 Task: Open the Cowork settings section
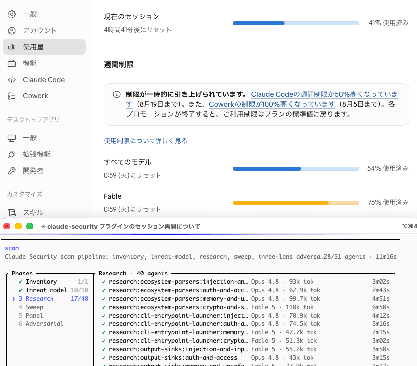coord(44,96)
